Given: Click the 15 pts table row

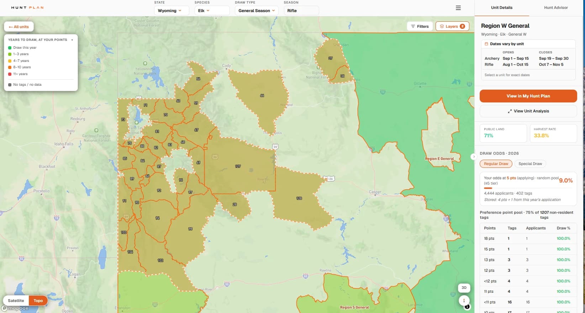Looking at the screenshot, I should coord(528,249).
